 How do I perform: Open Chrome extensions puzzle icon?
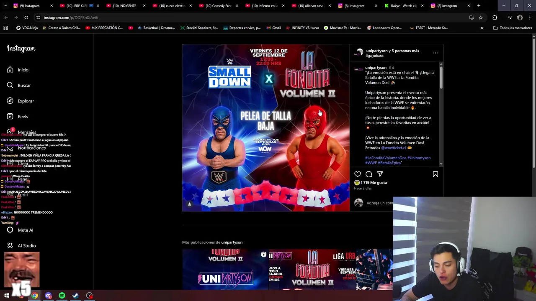(495, 18)
